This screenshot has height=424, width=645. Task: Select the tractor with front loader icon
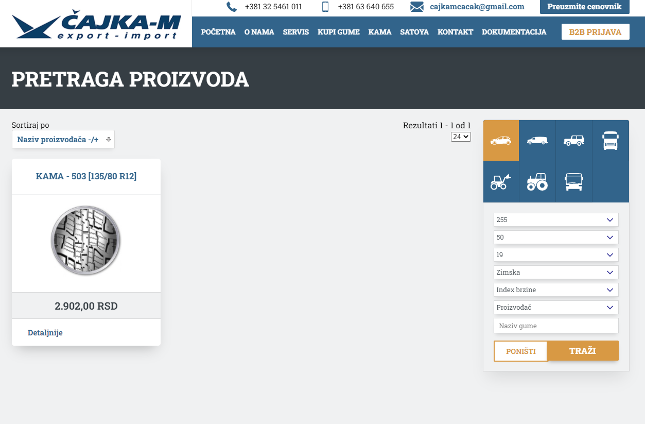coord(501,182)
